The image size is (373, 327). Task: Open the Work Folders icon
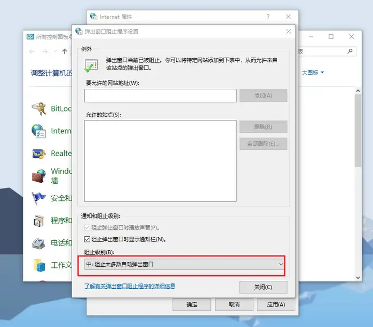(39, 265)
